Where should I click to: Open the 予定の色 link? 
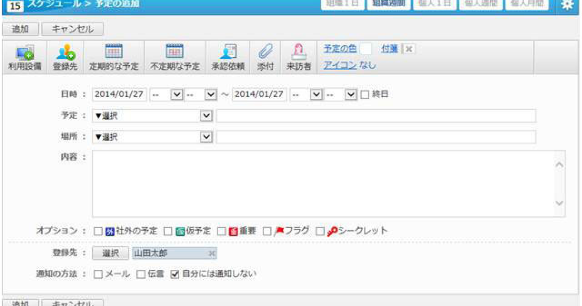click(340, 49)
